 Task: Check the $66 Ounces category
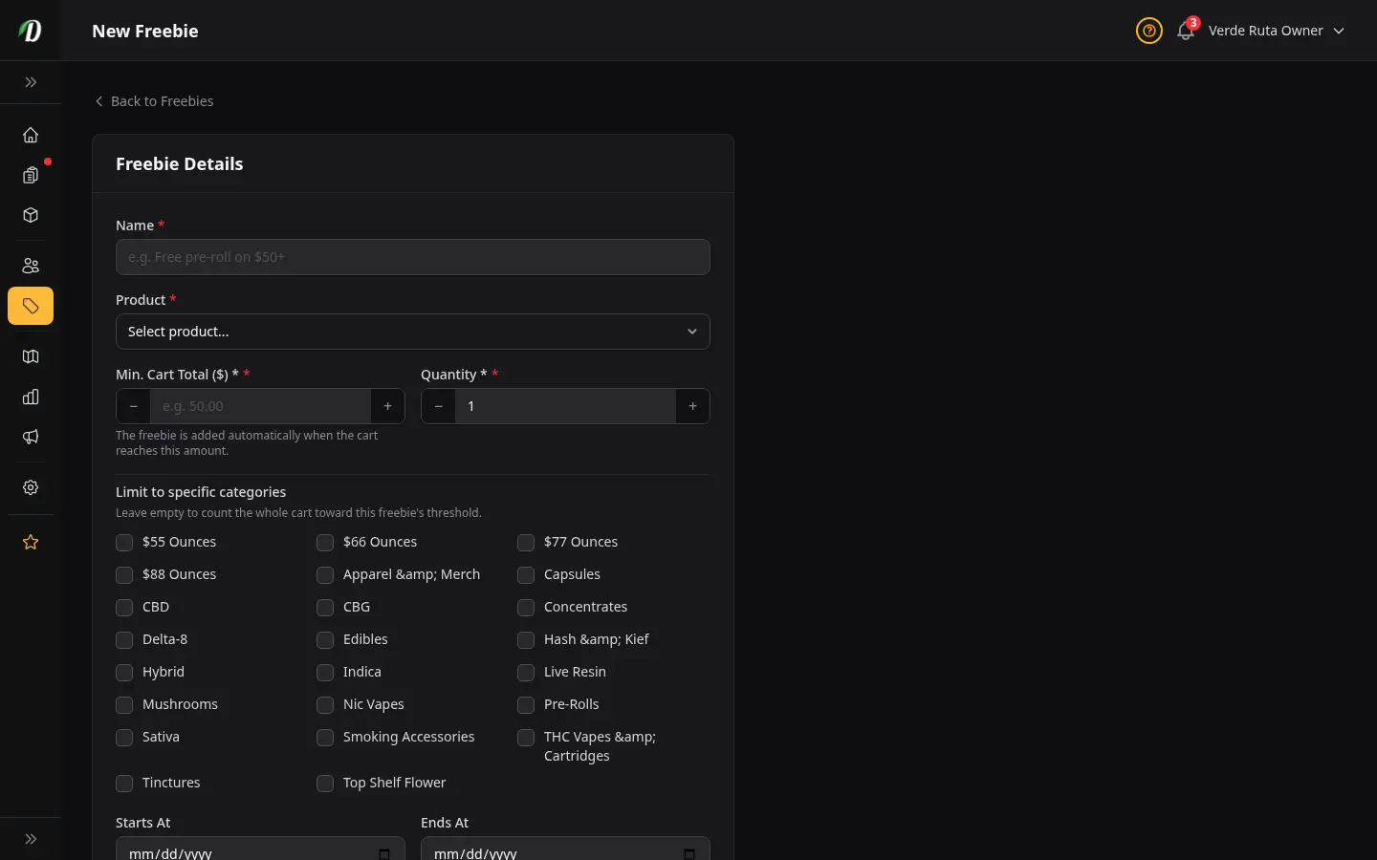click(x=325, y=543)
